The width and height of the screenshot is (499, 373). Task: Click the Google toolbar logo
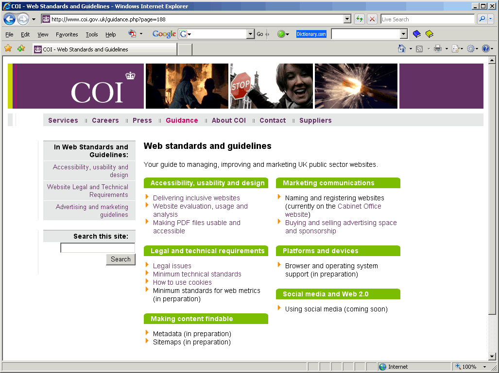(x=164, y=33)
